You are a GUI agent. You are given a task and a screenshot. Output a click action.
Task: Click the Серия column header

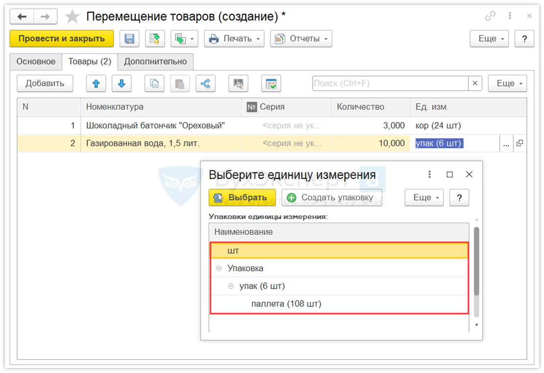[x=286, y=107]
